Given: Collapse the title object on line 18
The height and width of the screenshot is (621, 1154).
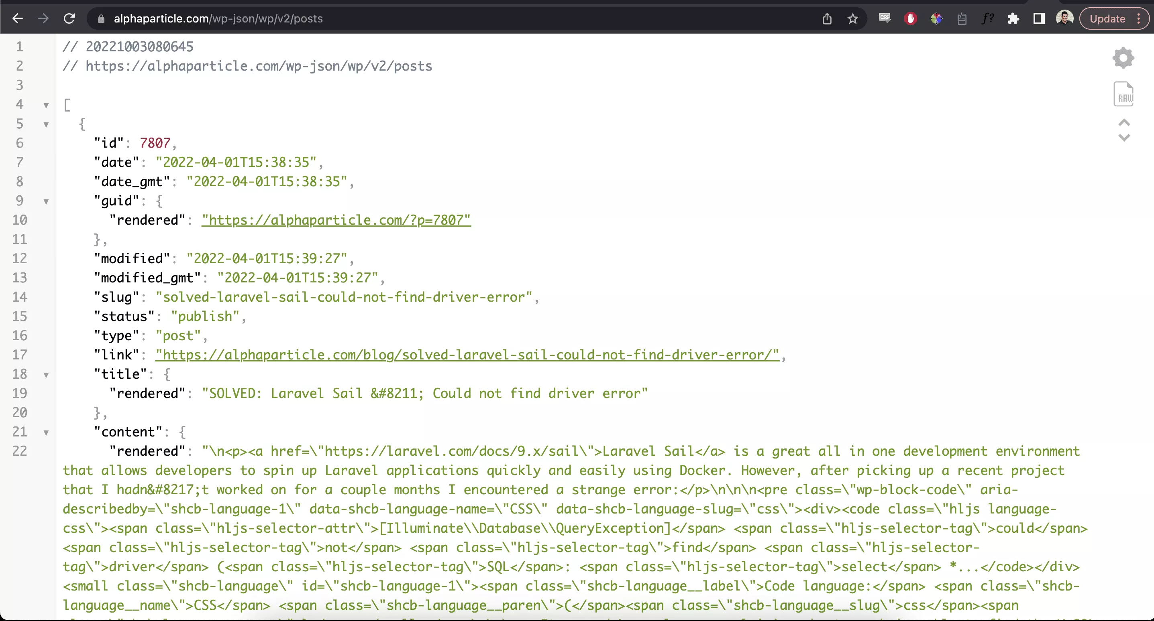Looking at the screenshot, I should click(x=46, y=375).
